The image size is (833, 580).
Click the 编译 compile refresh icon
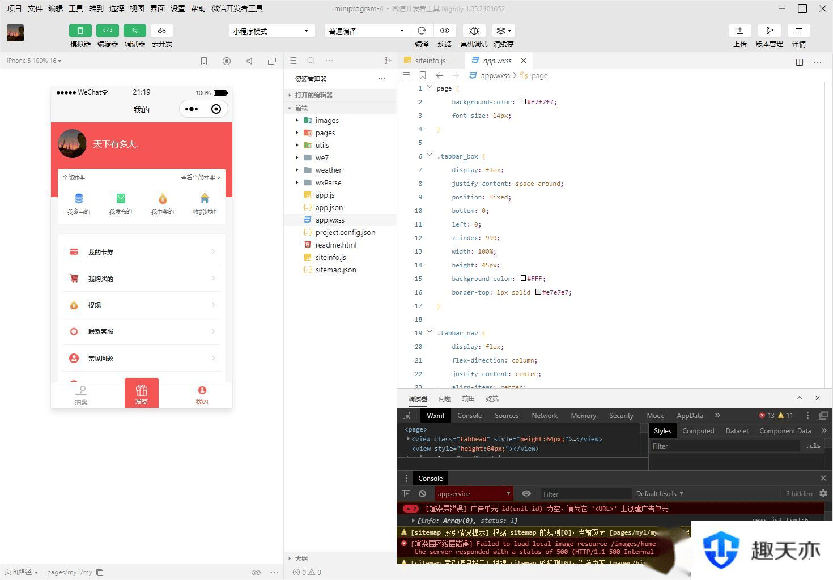pos(422,31)
